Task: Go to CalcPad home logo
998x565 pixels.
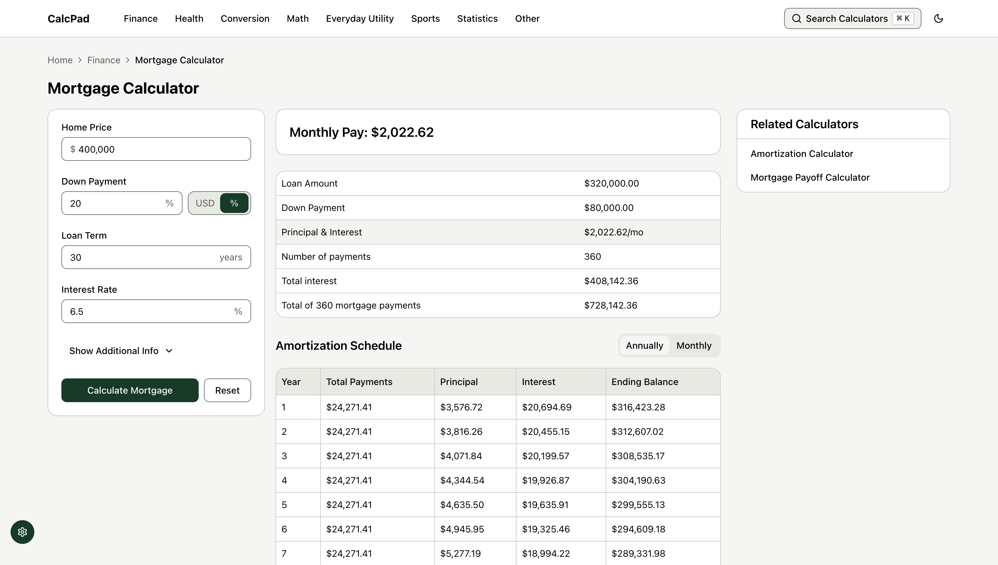Action: (68, 19)
